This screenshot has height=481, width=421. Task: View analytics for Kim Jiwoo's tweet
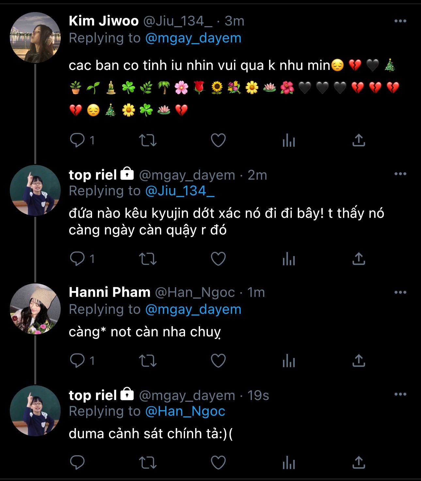pos(288,141)
